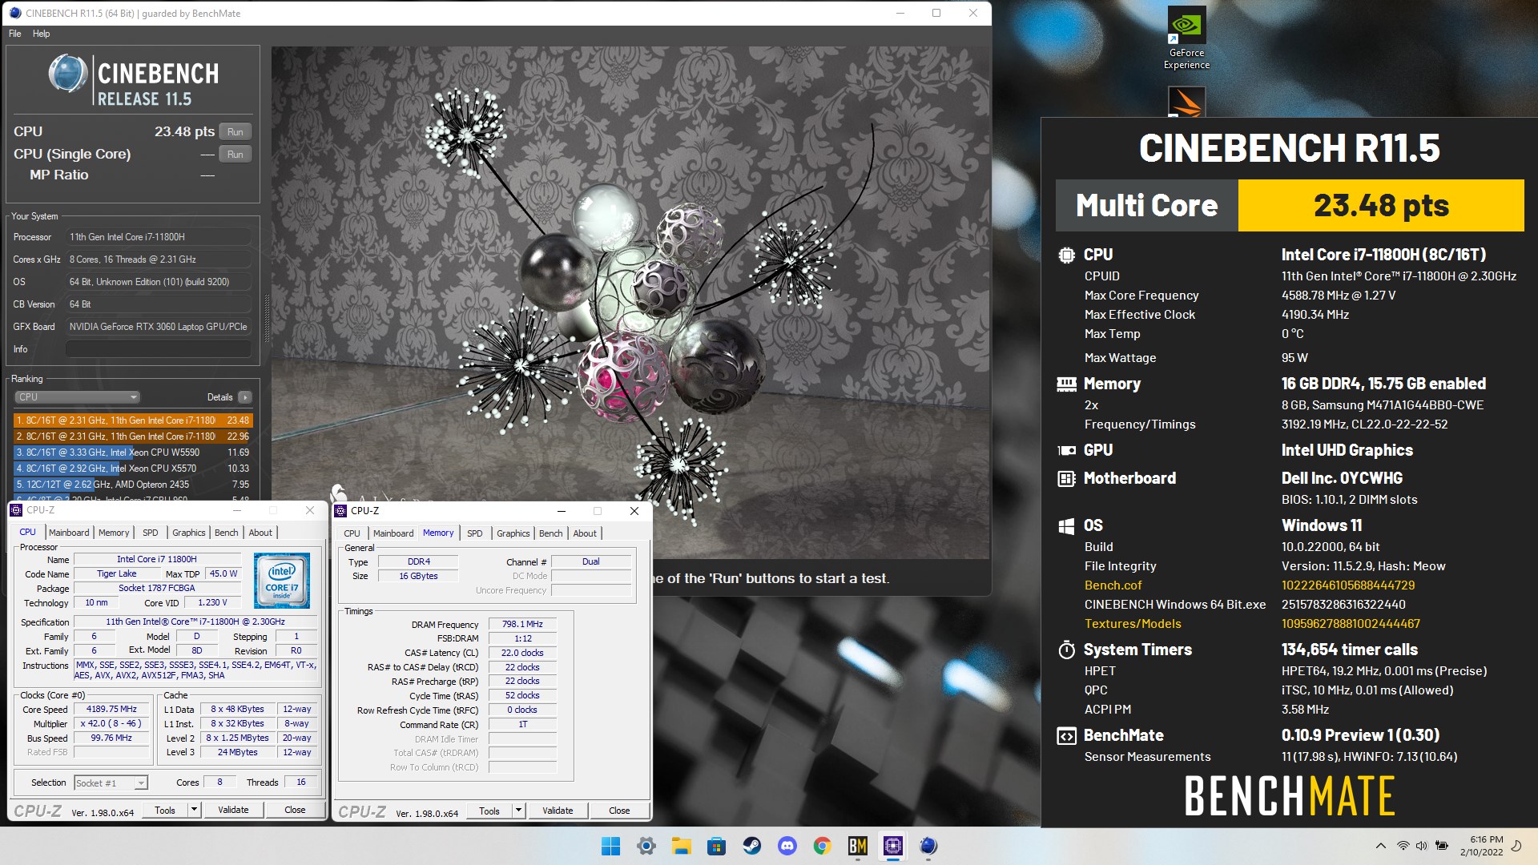The image size is (1538, 865).
Task: Open Windows Start menu
Action: pos(610,846)
